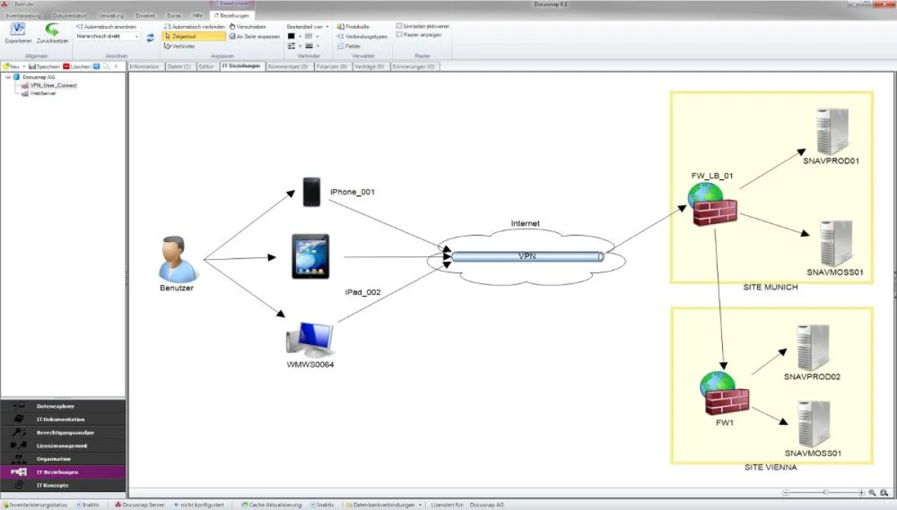897x510 pixels.
Task: Select the Zeigertool pointer tool
Action: click(x=194, y=36)
